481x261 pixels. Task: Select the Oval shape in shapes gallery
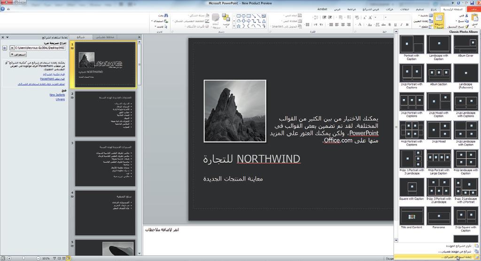(243, 16)
